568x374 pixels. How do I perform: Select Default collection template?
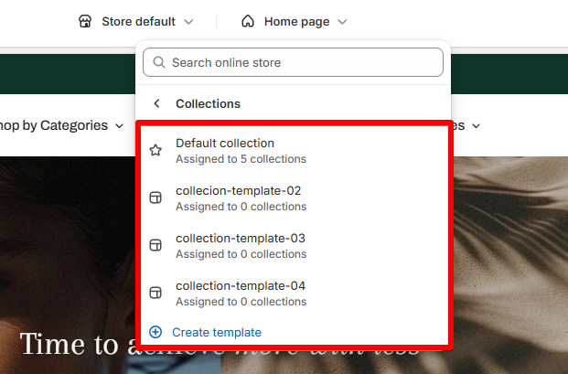click(295, 151)
